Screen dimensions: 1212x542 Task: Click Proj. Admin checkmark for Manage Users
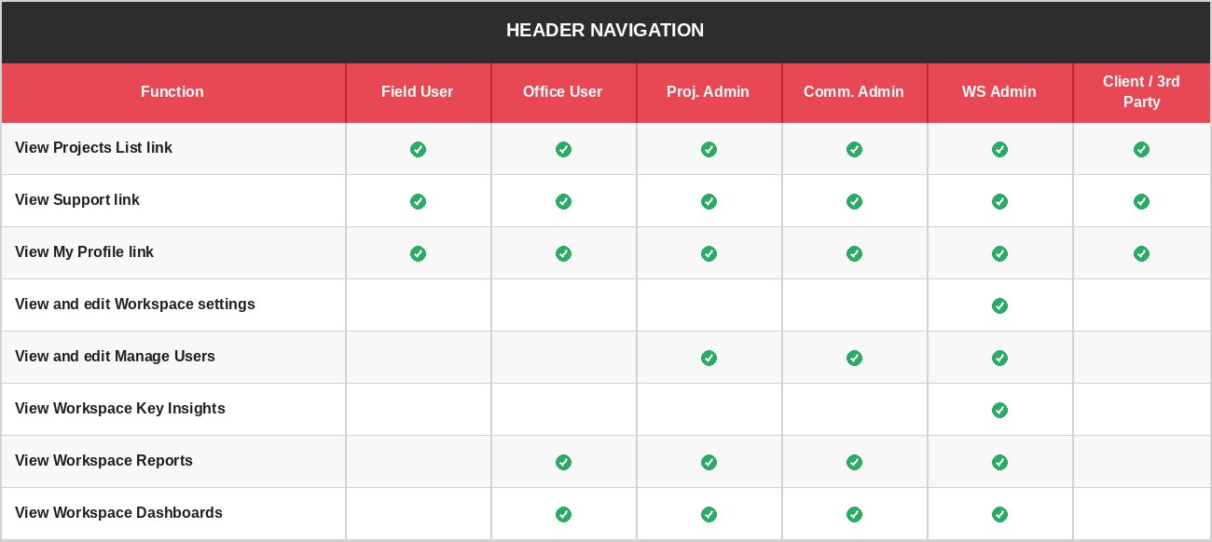tap(709, 358)
